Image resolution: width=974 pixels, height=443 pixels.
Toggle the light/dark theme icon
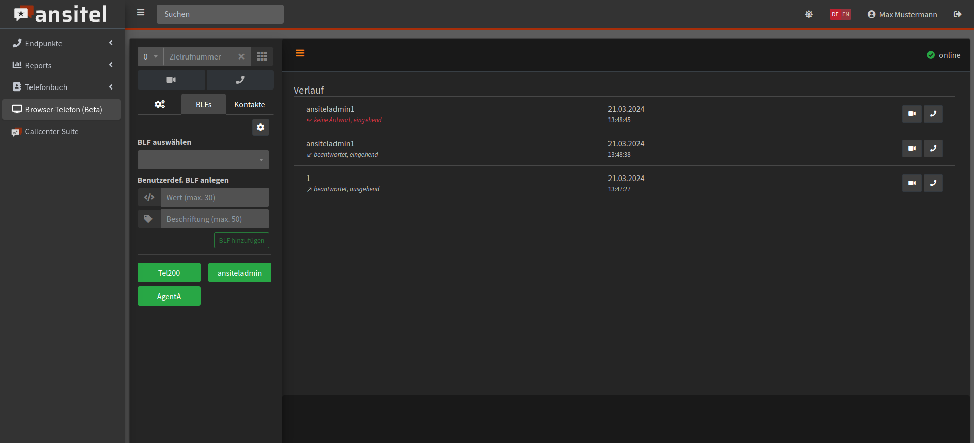tap(809, 14)
